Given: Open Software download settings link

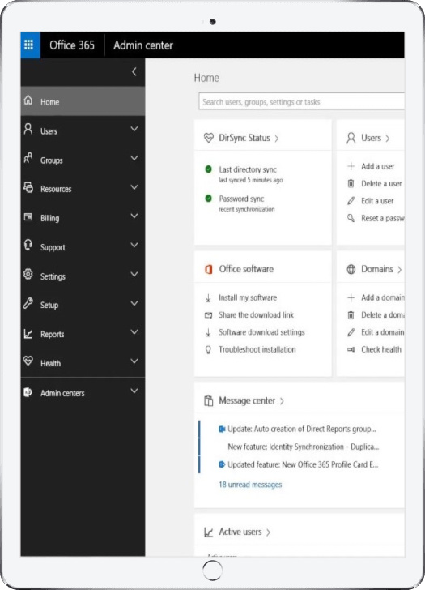Looking at the screenshot, I should pyautogui.click(x=261, y=332).
